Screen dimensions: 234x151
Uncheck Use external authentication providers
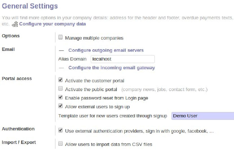click(x=60, y=131)
